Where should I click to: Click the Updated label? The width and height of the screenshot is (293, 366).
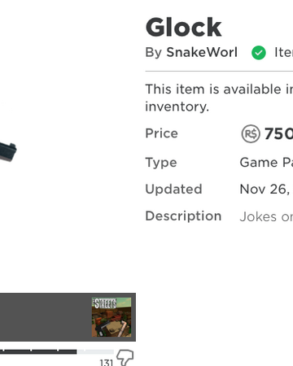coord(174,190)
